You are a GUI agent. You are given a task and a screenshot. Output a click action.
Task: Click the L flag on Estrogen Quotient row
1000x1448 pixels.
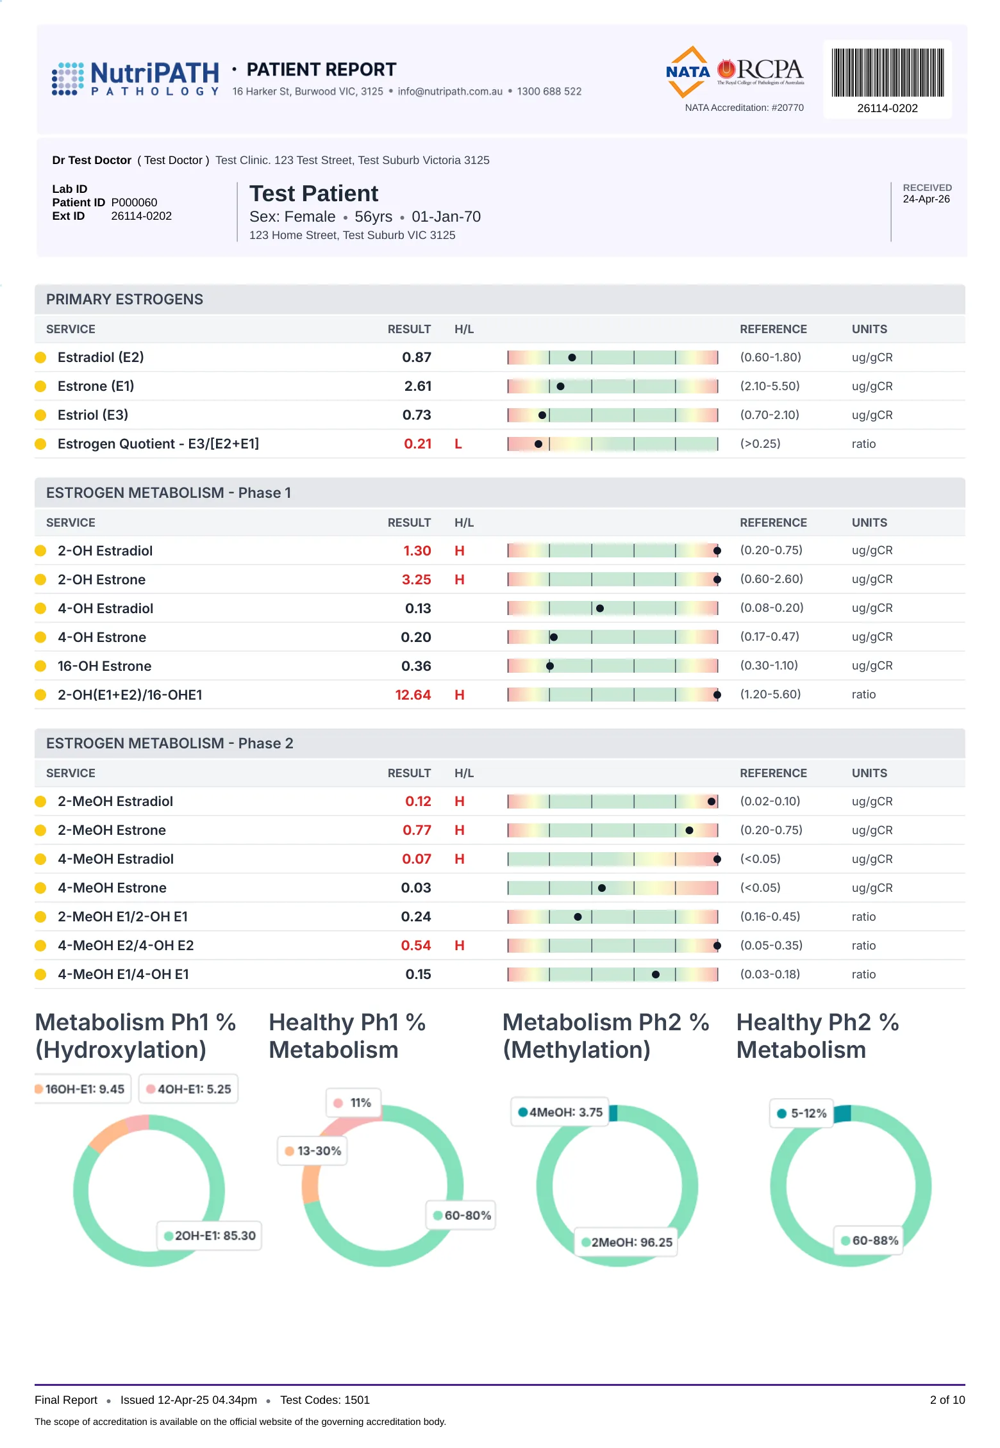pos(458,444)
